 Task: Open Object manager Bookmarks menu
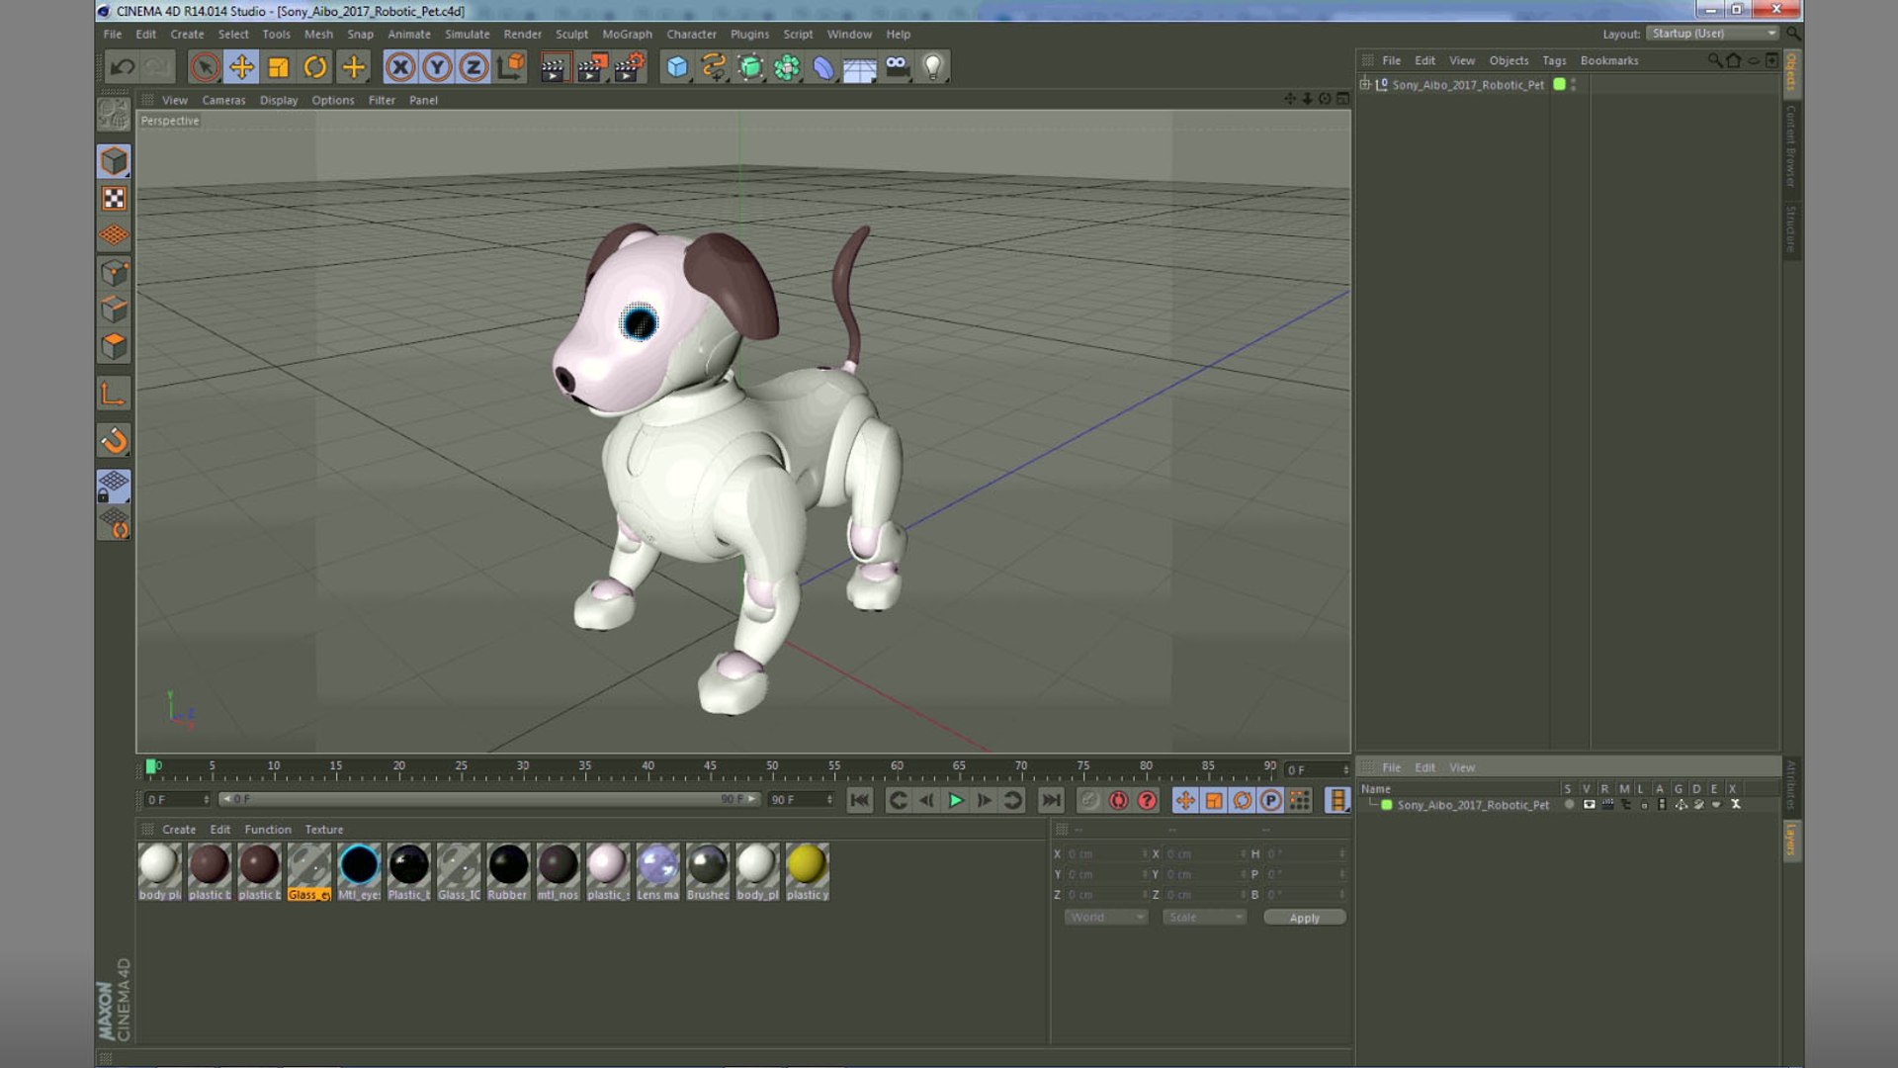[1609, 60]
